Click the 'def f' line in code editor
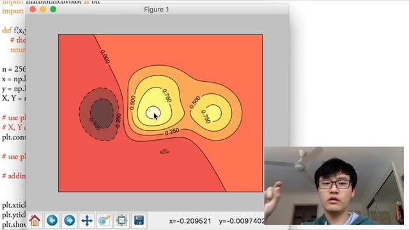 [14, 30]
